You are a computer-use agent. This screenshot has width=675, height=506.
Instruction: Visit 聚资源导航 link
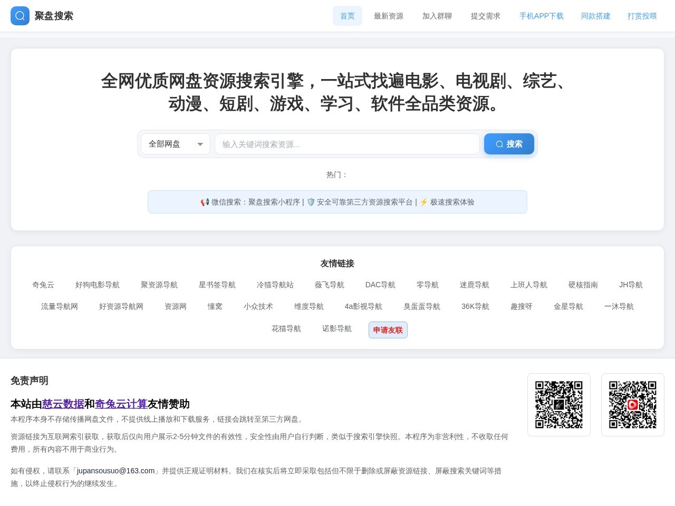pos(159,285)
